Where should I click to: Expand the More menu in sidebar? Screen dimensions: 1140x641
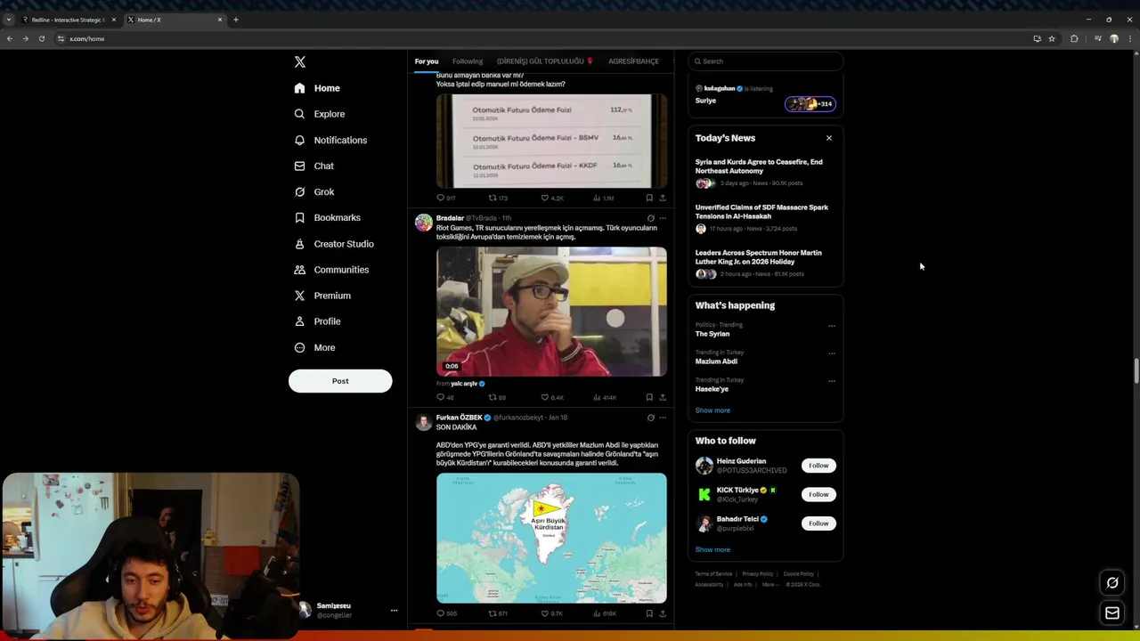(x=314, y=347)
